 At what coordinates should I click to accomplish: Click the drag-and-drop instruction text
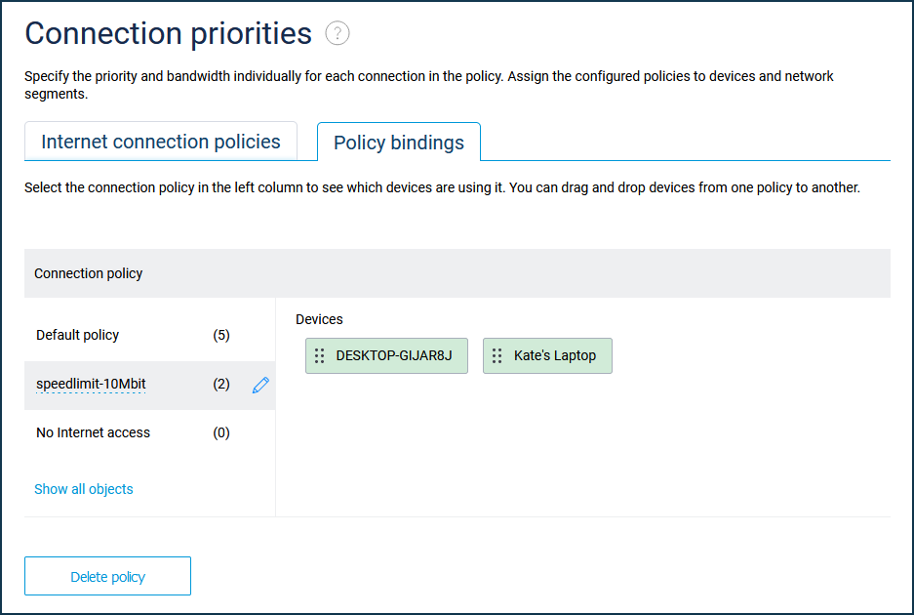coord(442,187)
